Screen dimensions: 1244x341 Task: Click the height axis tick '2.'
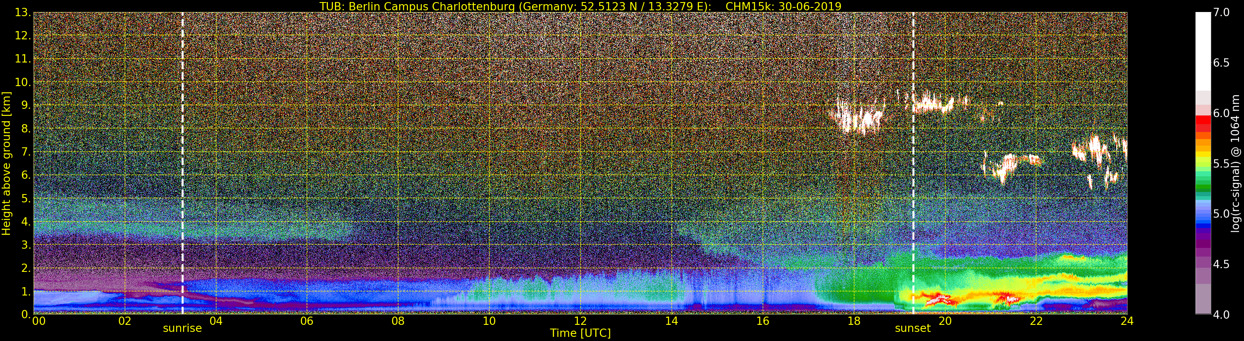pos(26,268)
